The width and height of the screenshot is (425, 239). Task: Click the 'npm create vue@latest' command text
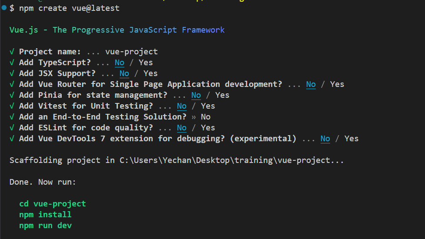[69, 8]
